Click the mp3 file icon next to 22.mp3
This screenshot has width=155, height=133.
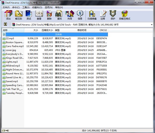point(4,38)
